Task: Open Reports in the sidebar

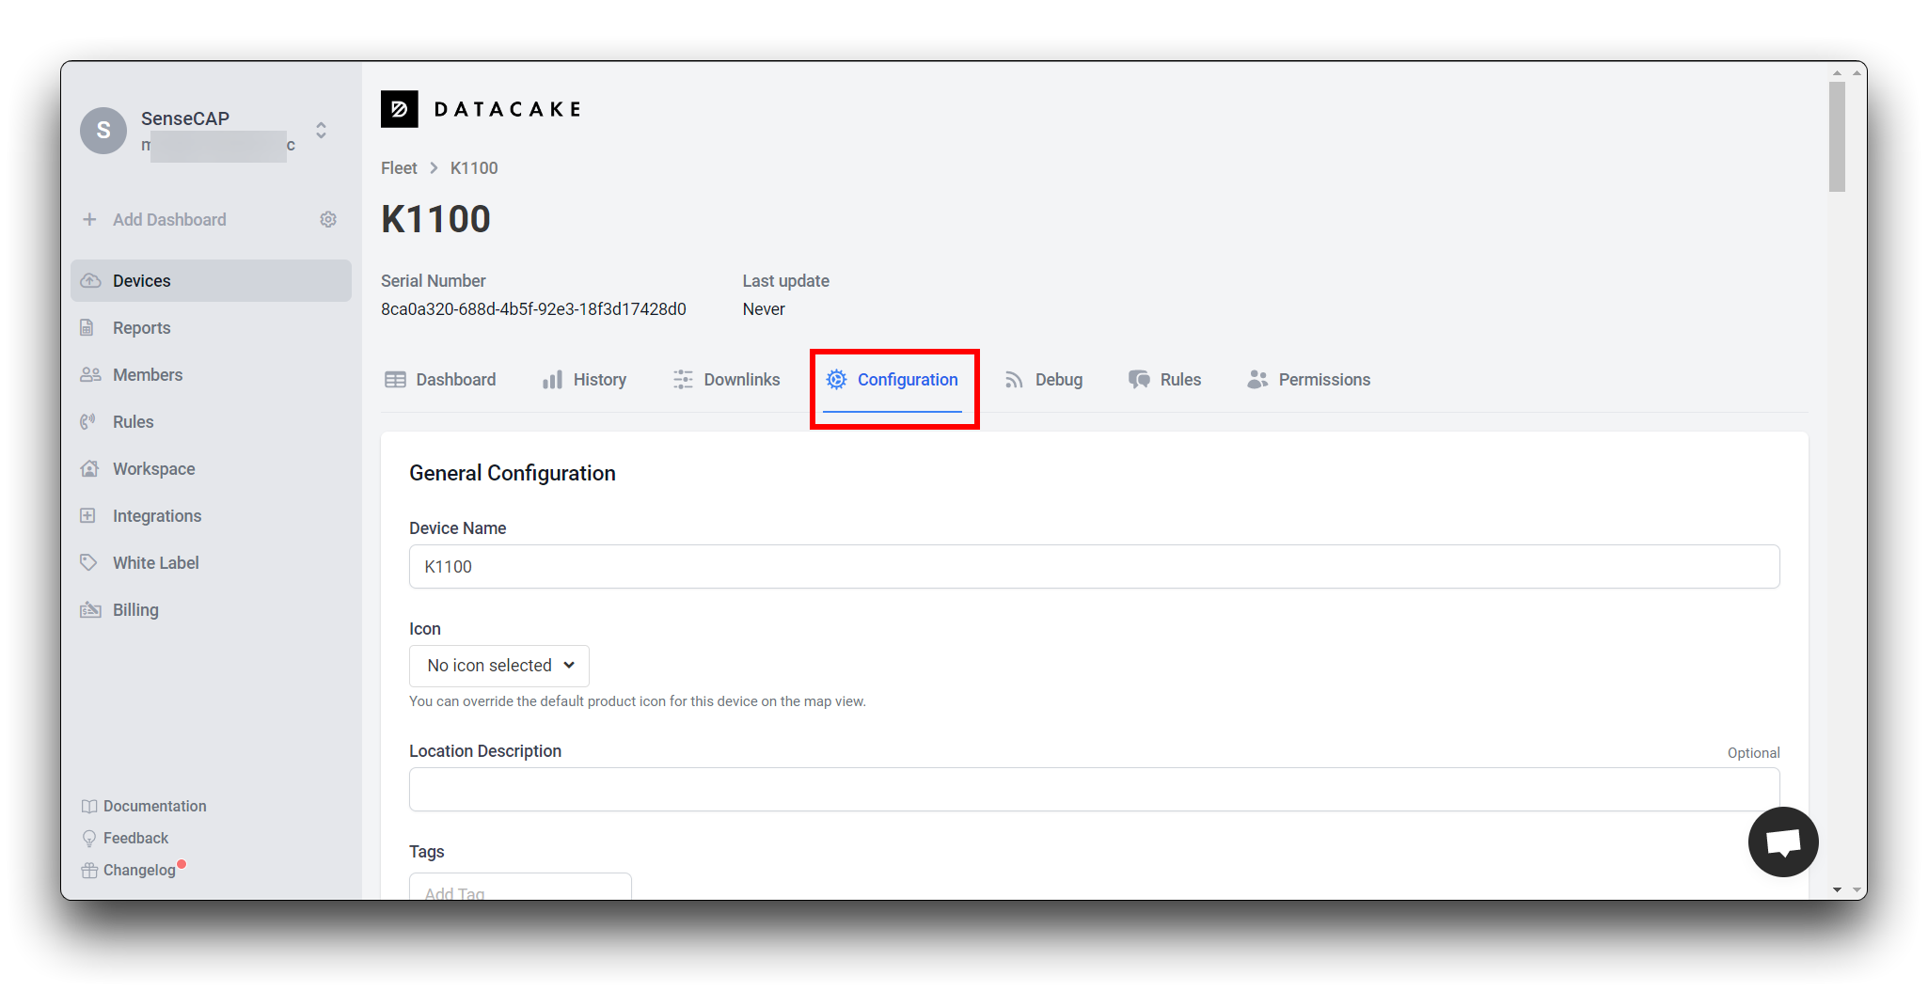Action: coord(211,327)
